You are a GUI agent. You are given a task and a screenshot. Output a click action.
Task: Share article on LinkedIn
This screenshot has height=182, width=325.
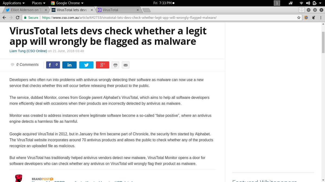tap(69, 65)
